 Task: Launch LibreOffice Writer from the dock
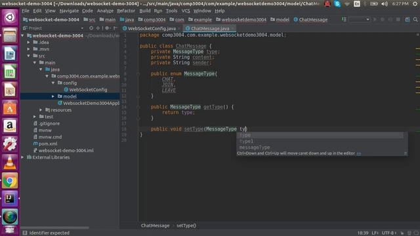click(10, 54)
